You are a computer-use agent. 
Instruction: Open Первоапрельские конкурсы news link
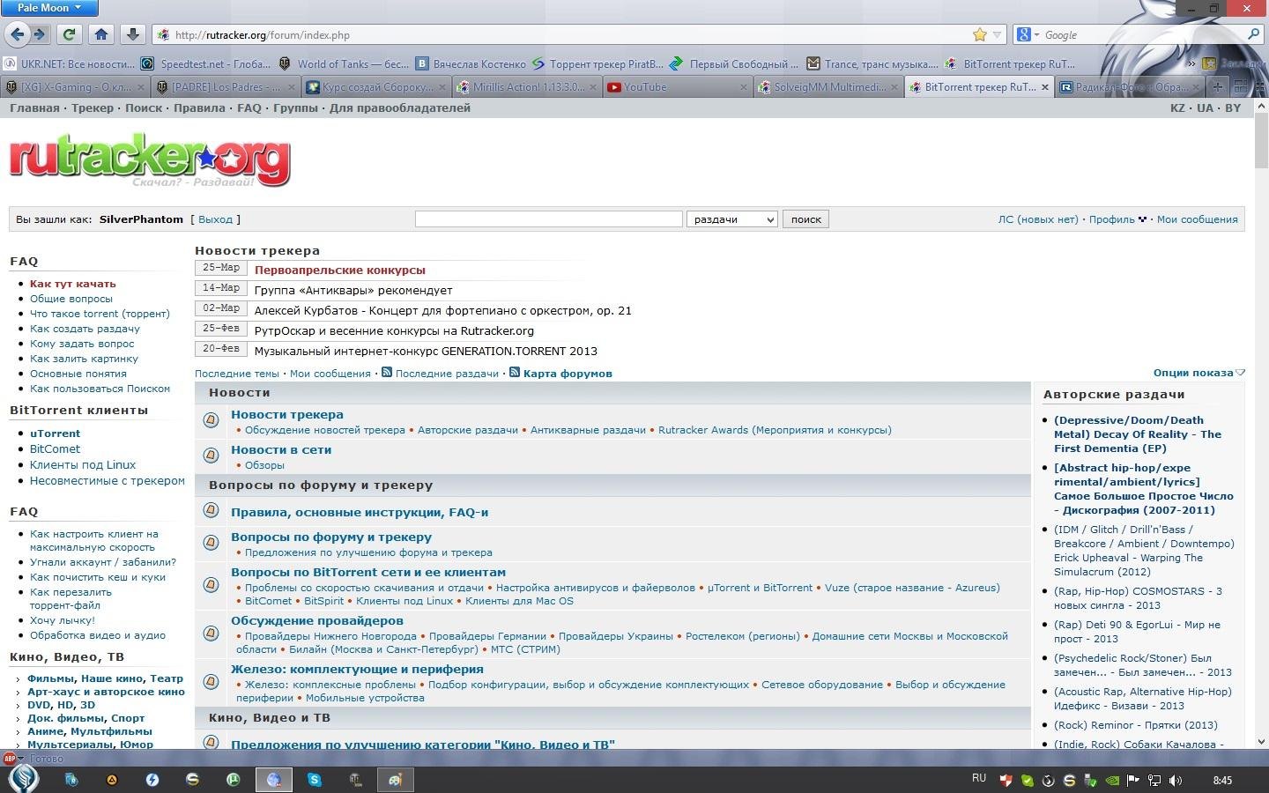pyautogui.click(x=339, y=271)
